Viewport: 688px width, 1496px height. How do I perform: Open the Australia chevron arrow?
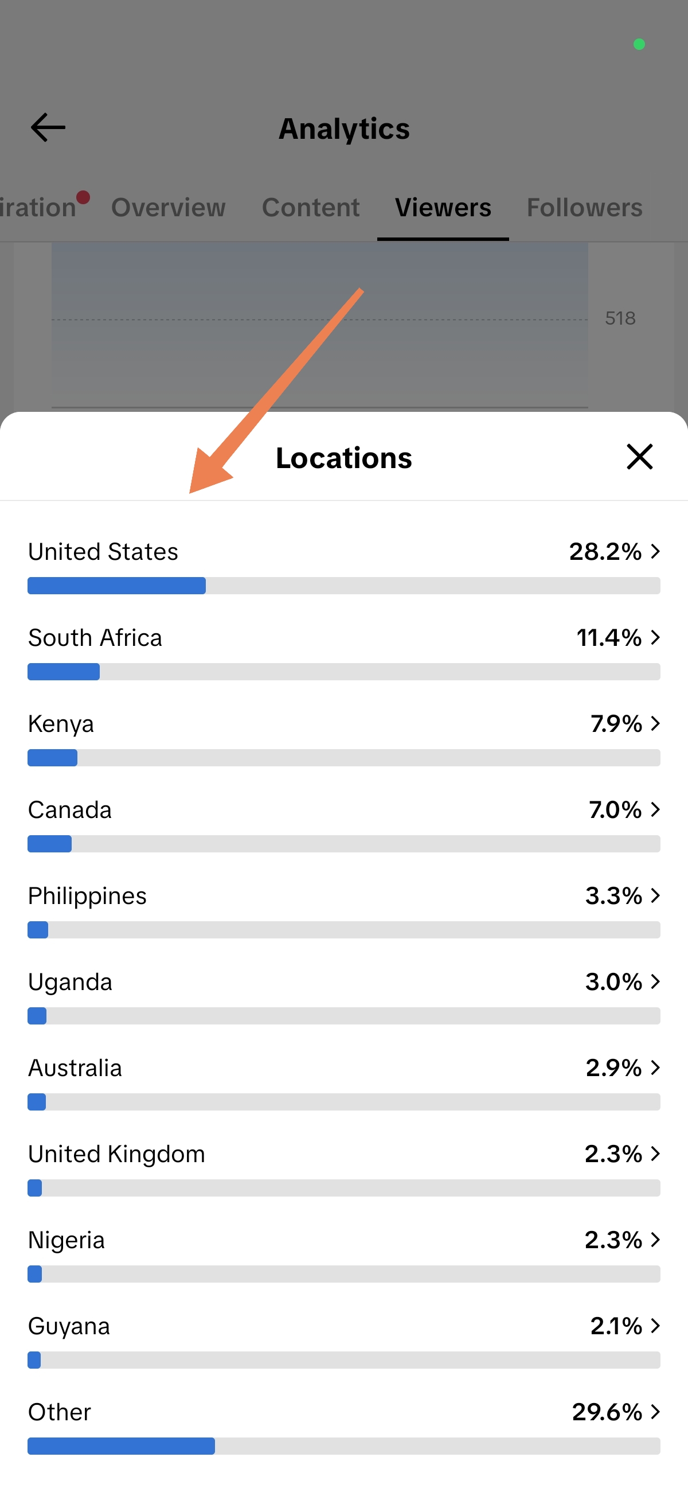655,1068
